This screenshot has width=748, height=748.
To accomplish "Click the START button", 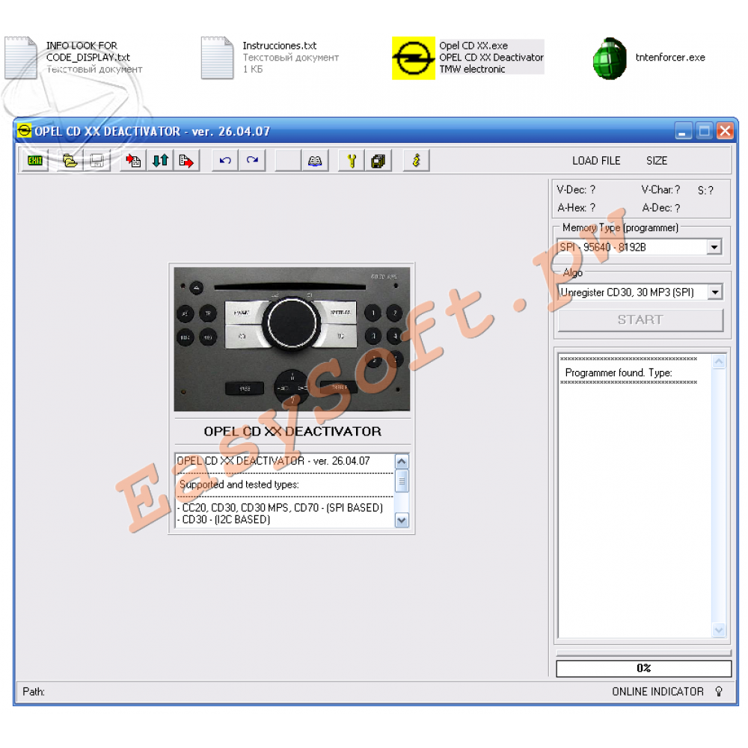I will coord(640,319).
